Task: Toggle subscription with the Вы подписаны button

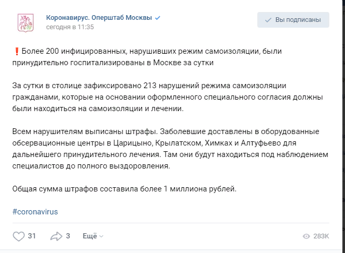Action: coord(293,20)
